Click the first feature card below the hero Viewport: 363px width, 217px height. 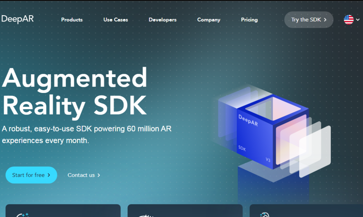63,212
